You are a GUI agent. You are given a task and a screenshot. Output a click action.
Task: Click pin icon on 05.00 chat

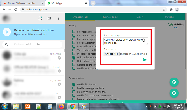[59, 97]
